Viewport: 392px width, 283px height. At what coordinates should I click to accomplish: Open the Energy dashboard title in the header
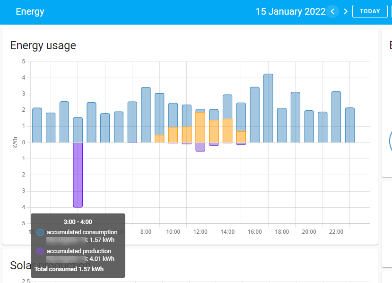[30, 11]
